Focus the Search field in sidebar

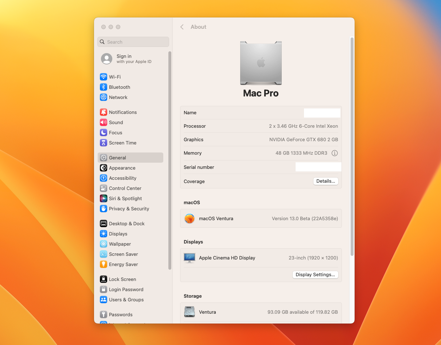click(x=133, y=42)
